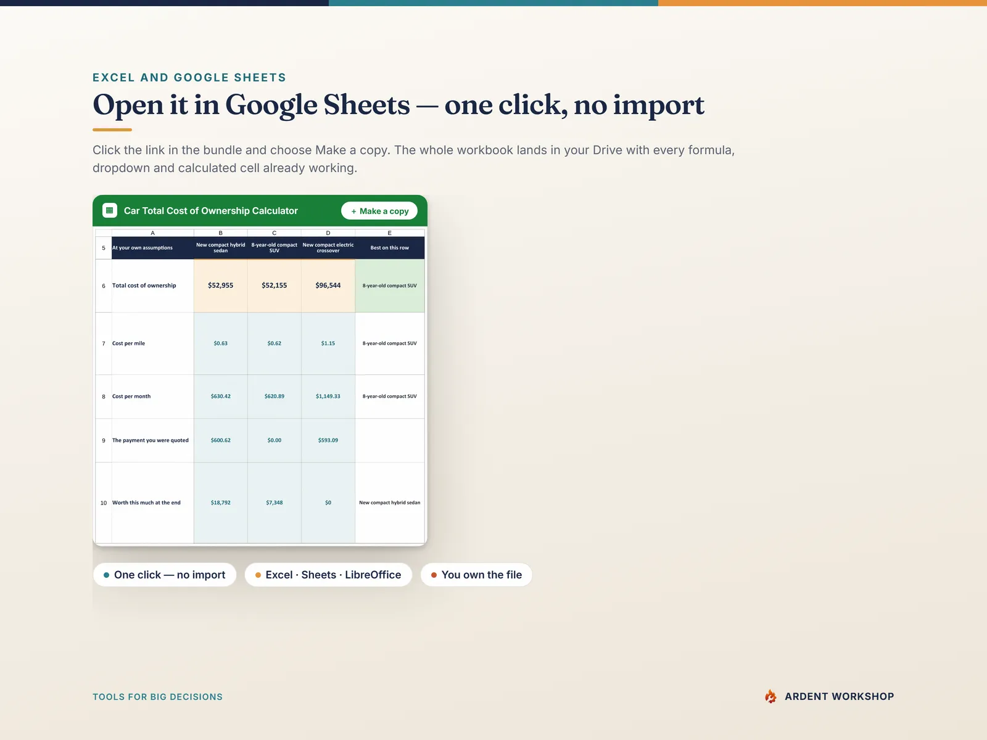The height and width of the screenshot is (740, 987).
Task: Click the Best on this row header
Action: pos(390,248)
